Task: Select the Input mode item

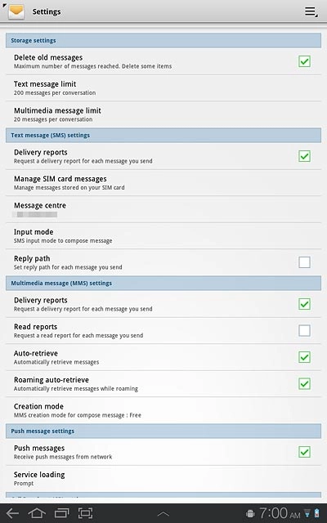Action: click(x=163, y=236)
